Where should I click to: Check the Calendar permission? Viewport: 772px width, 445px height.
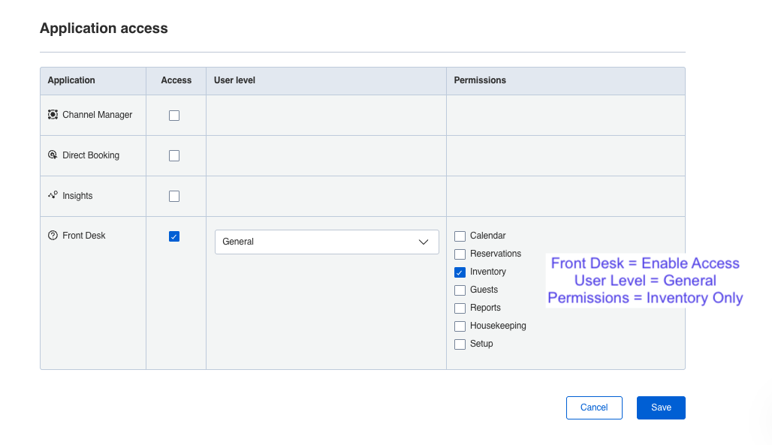point(460,236)
